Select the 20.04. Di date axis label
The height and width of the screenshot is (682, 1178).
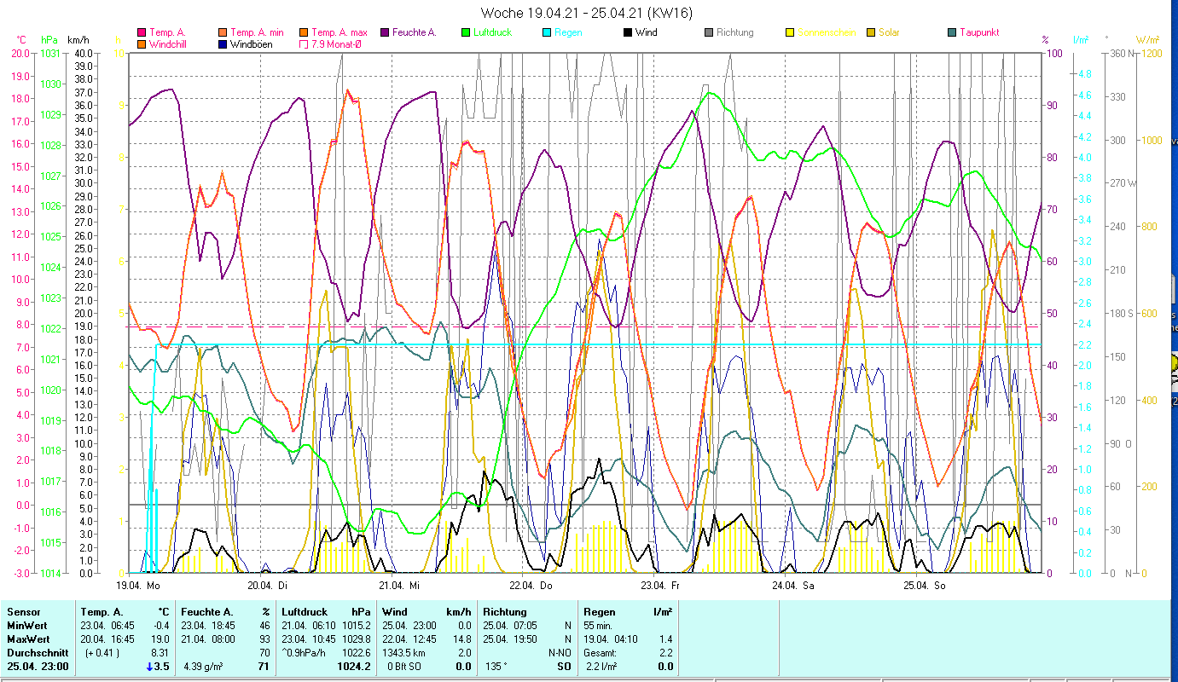268,586
